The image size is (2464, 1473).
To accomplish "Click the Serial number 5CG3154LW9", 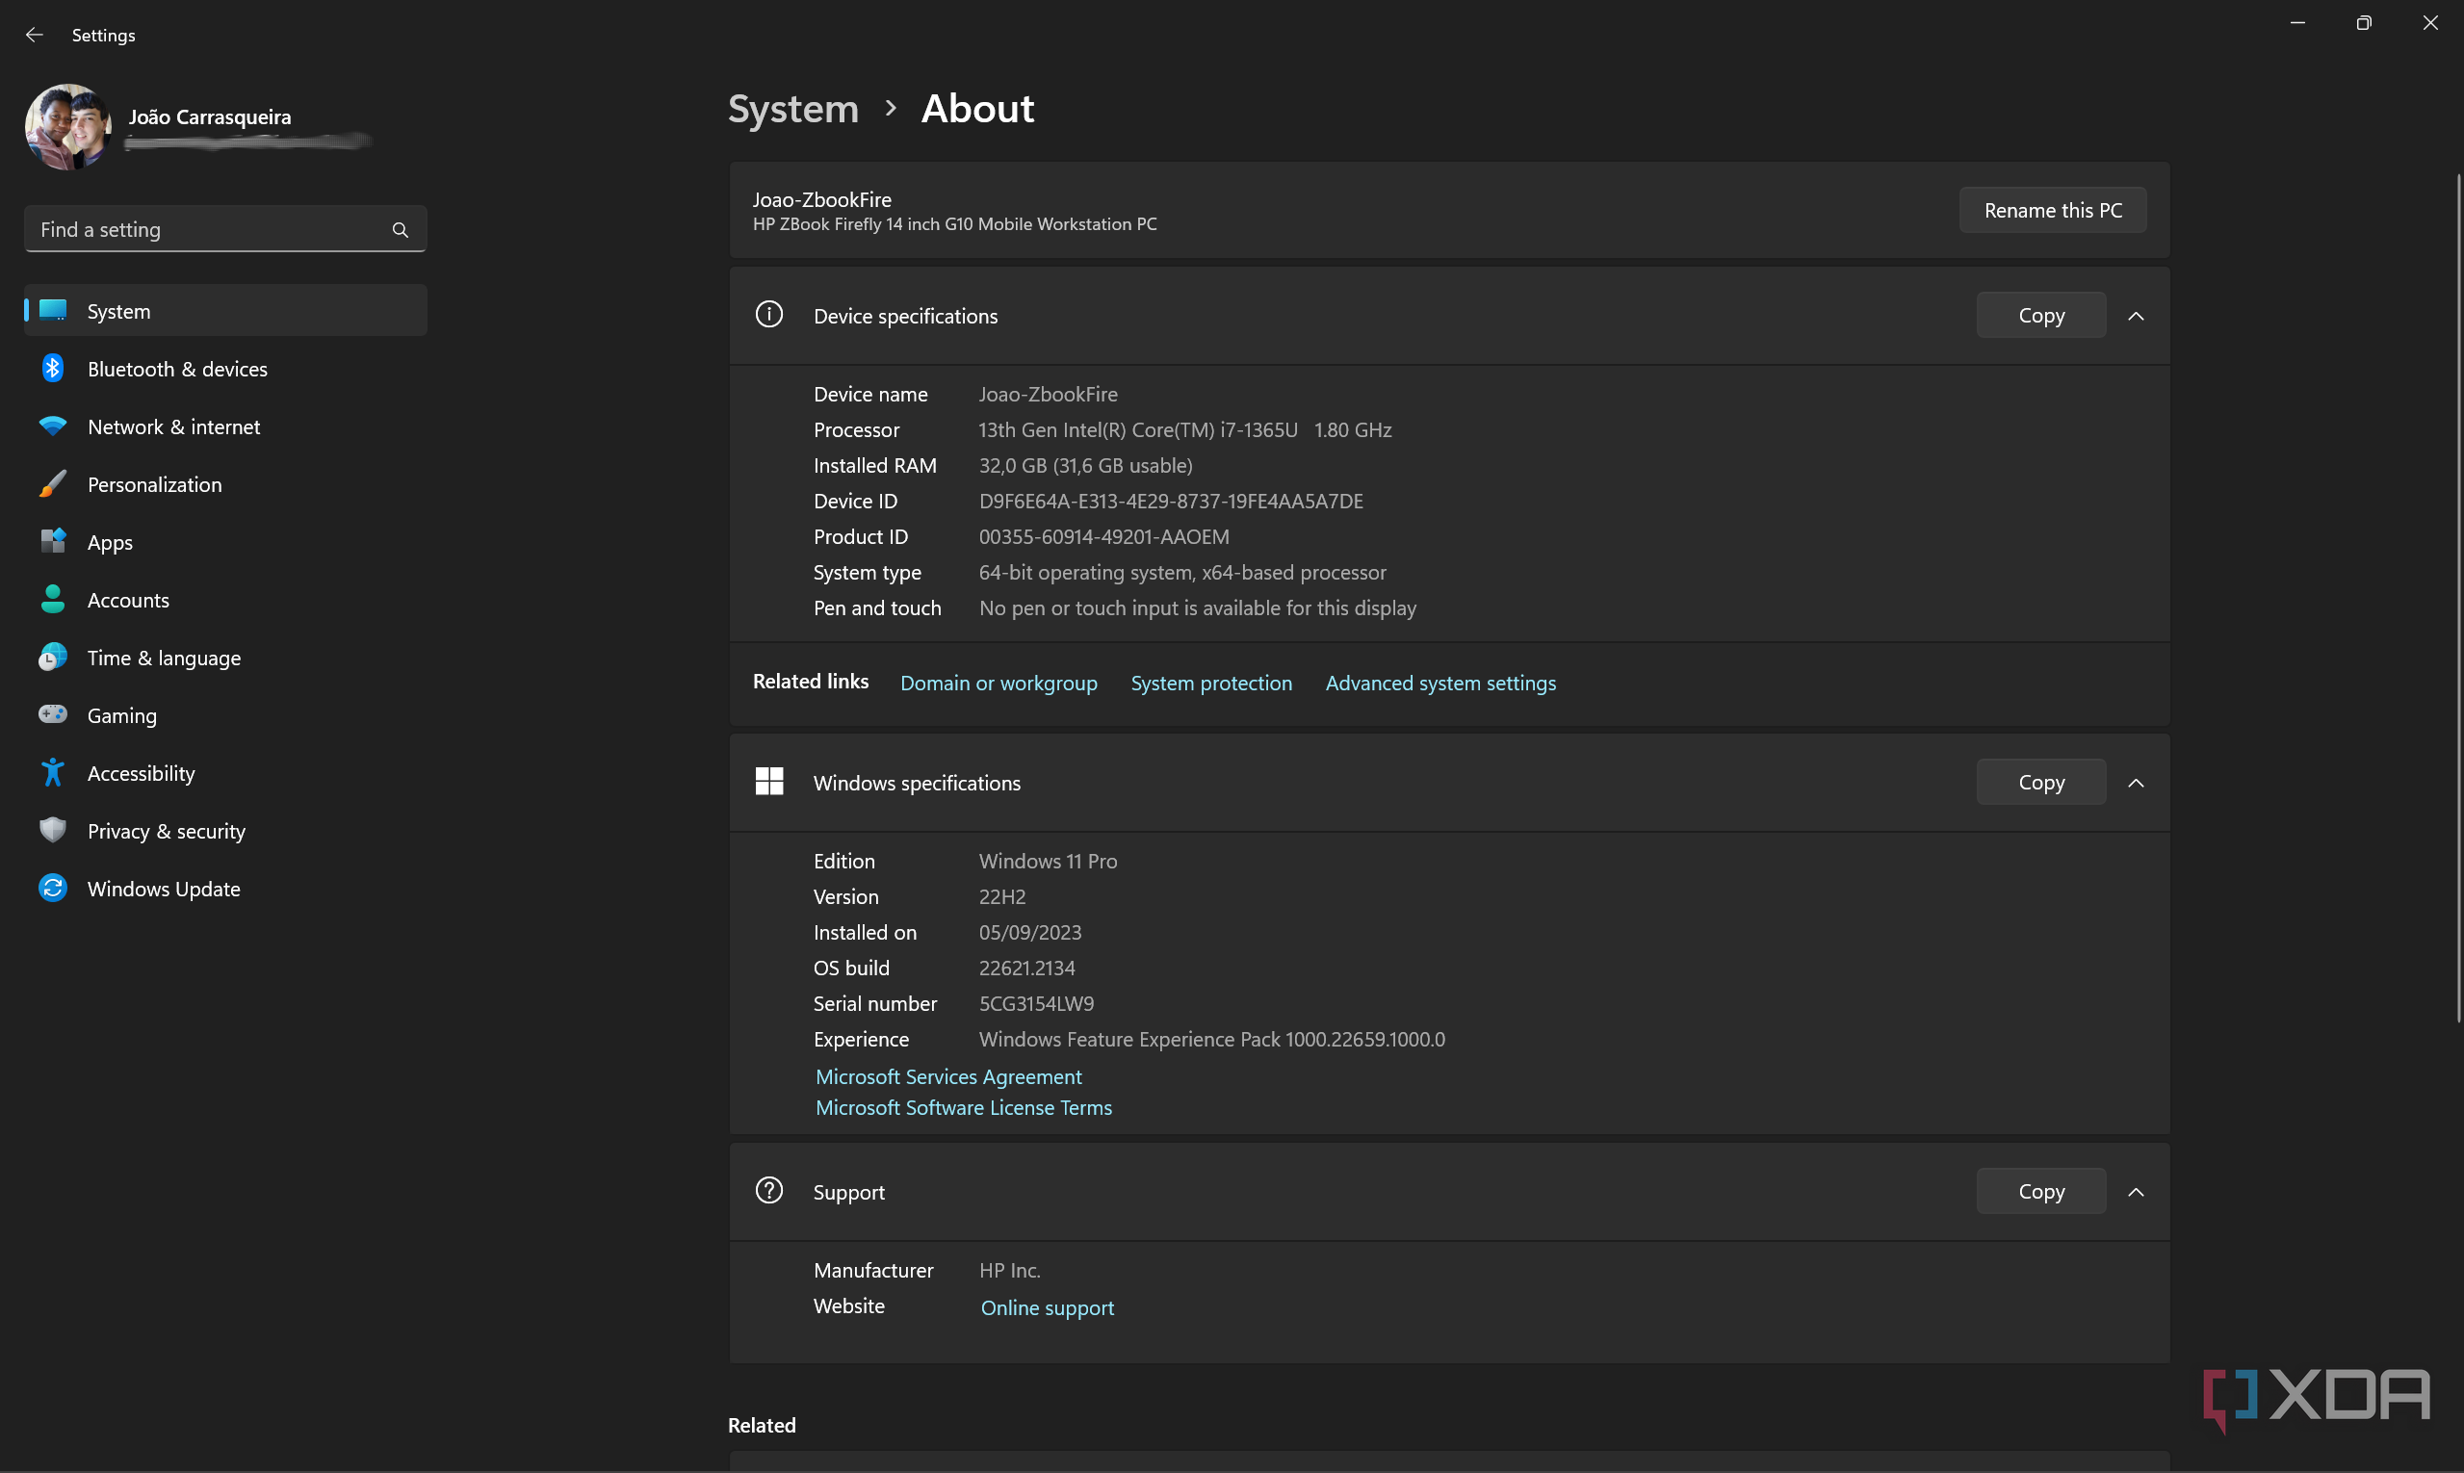I will (x=1036, y=1003).
